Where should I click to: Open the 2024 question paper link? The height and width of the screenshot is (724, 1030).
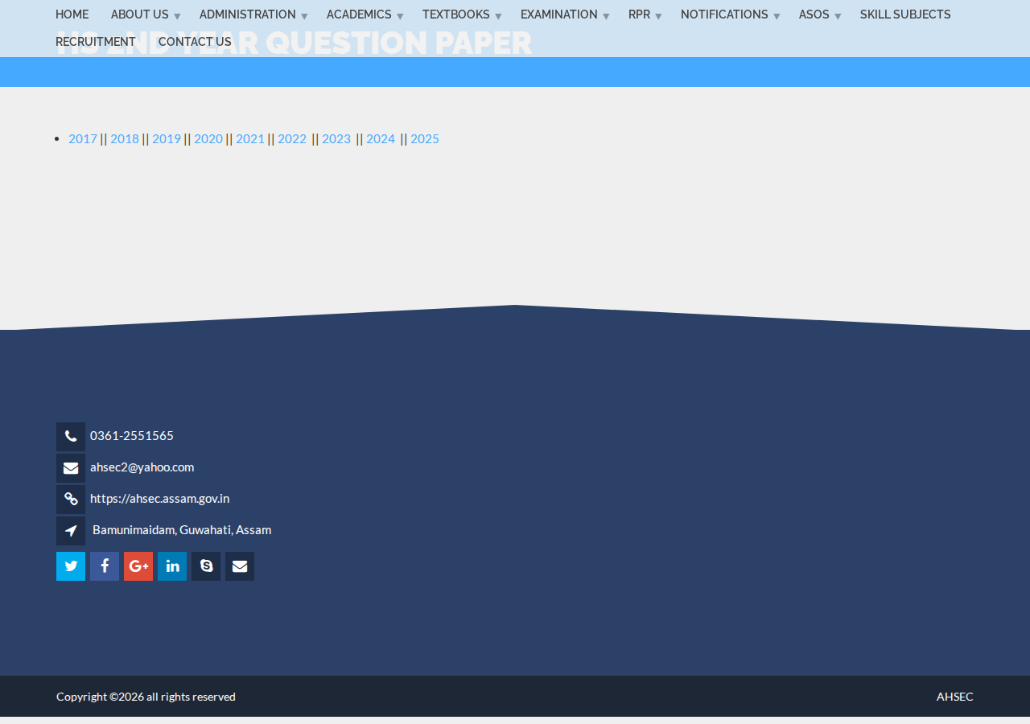381,138
